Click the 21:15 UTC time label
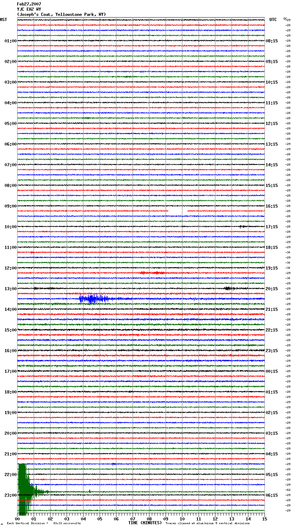Viewport: 292px width, 528px height. 272,309
